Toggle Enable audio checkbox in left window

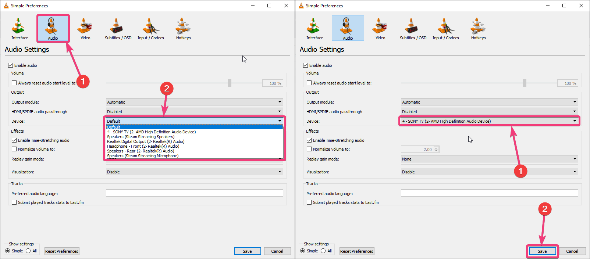(10, 65)
